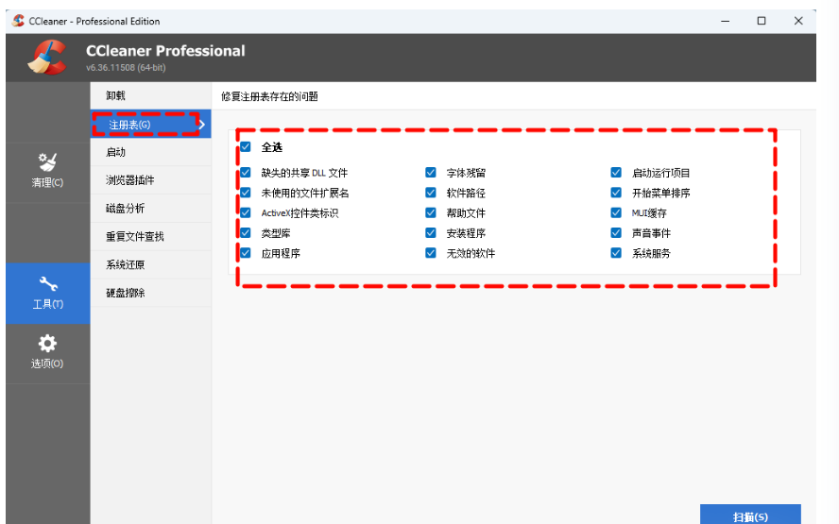This screenshot has height=524, width=839.
Task: Open Options (选项) gear icon
Action: [x=47, y=344]
